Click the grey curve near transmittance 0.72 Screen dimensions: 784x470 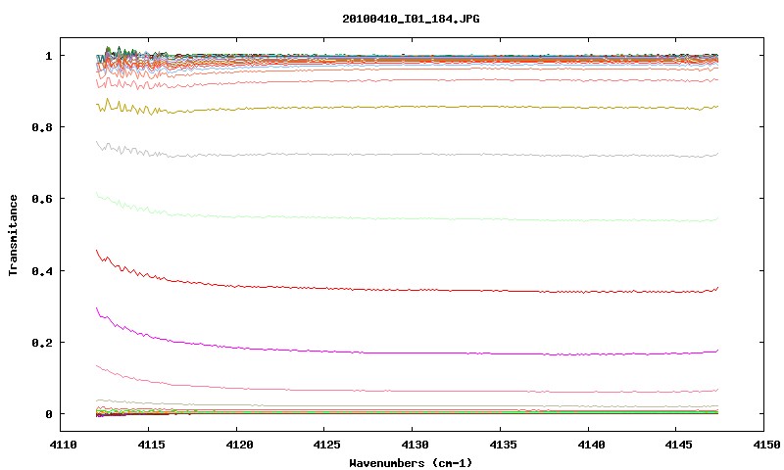tap(410, 155)
